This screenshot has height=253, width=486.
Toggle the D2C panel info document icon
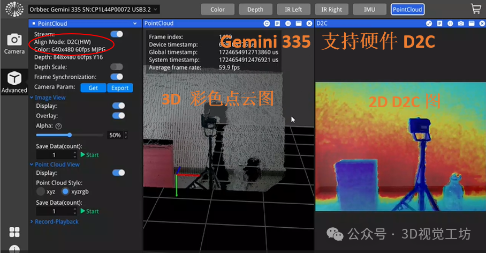click(439, 23)
